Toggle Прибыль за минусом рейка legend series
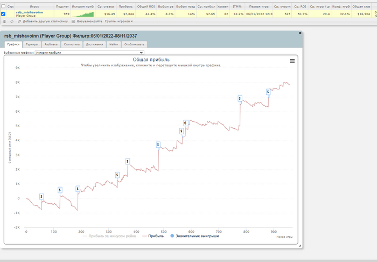The image size is (377, 262). (x=109, y=236)
